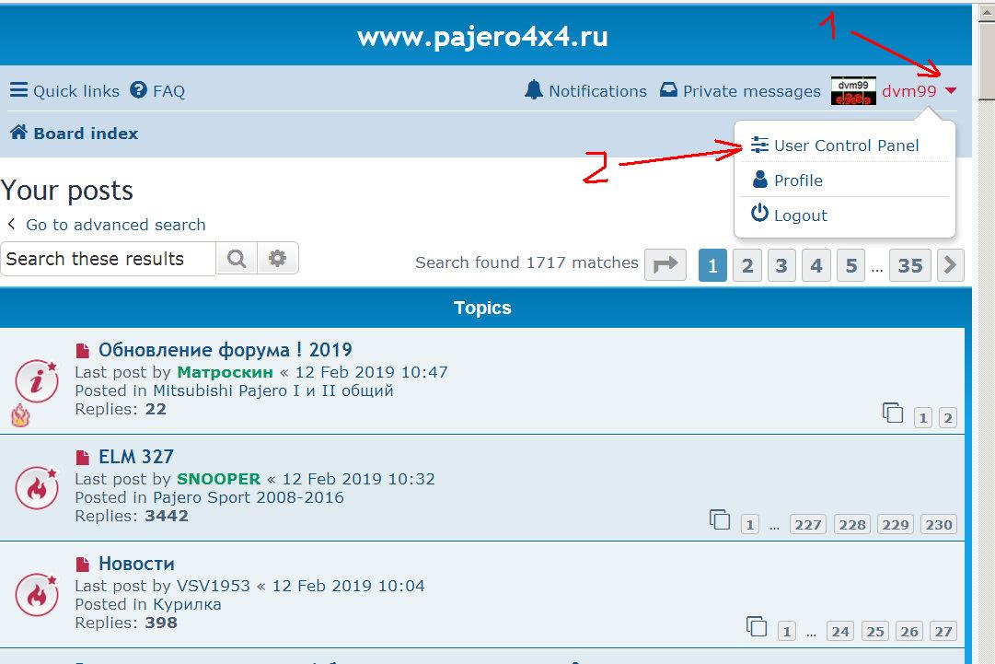Expand the dvm99 user dropdown arrow
Image resolution: width=995 pixels, height=664 pixels.
pyautogui.click(x=951, y=91)
